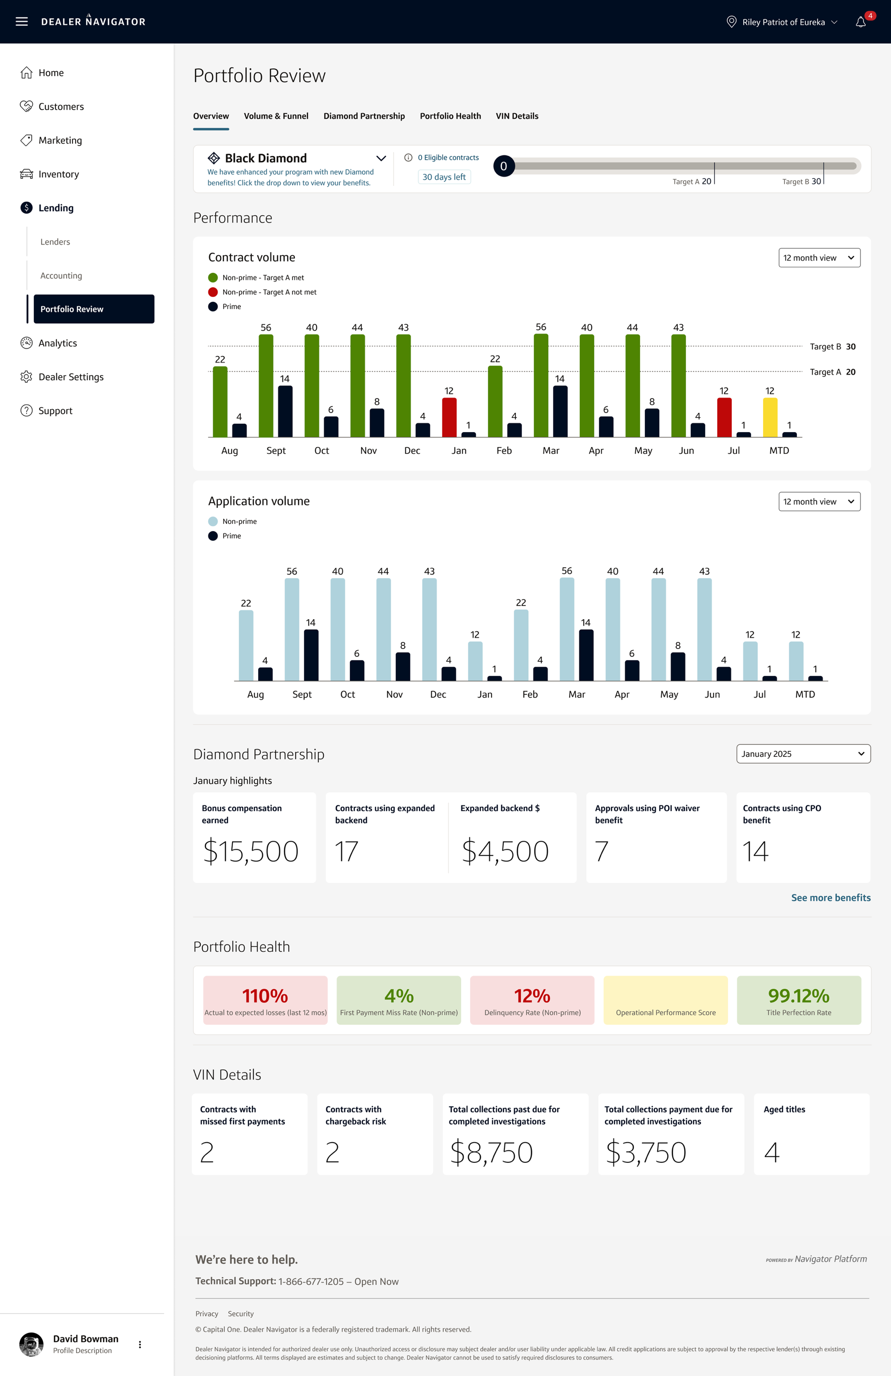Switch to the Volume & Funnel tab
891x1376 pixels.
[x=276, y=116]
